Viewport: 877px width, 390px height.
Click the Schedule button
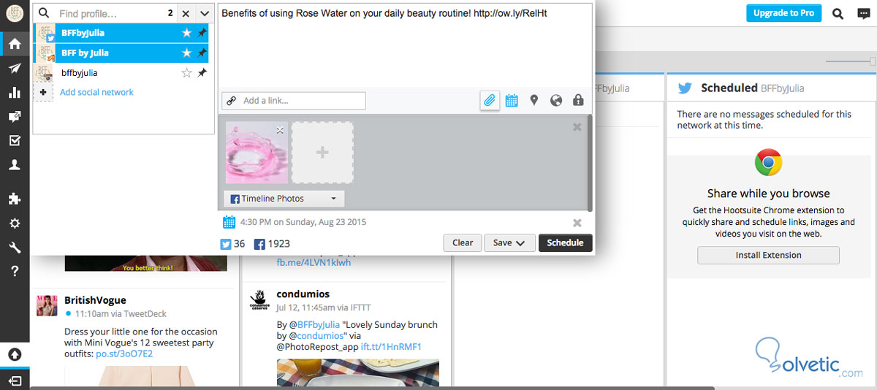pyautogui.click(x=565, y=242)
